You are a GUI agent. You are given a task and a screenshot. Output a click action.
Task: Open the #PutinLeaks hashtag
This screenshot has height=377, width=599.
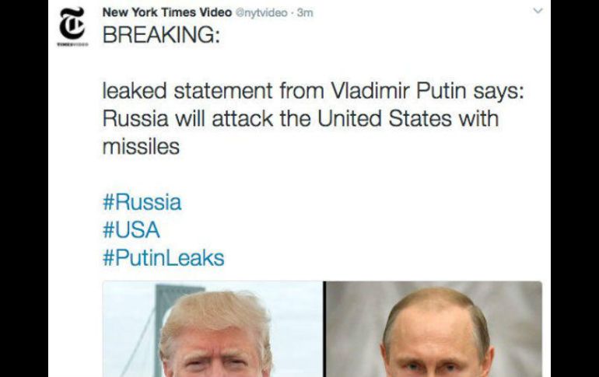[x=163, y=257]
